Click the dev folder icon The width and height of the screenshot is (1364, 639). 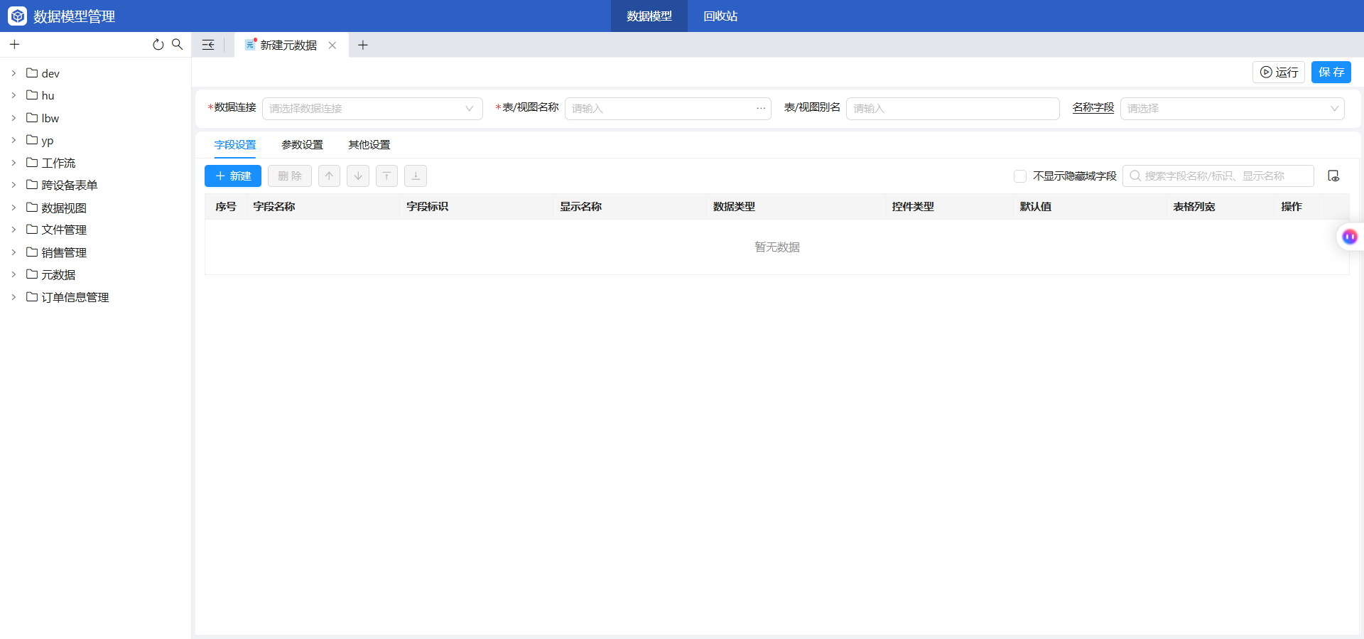(x=32, y=73)
